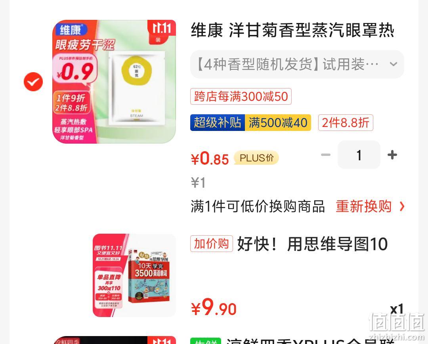Decrease quantity with the minus button

[326, 155]
